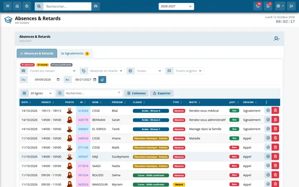Validate the absence of CISSE Malik

pos(268,147)
